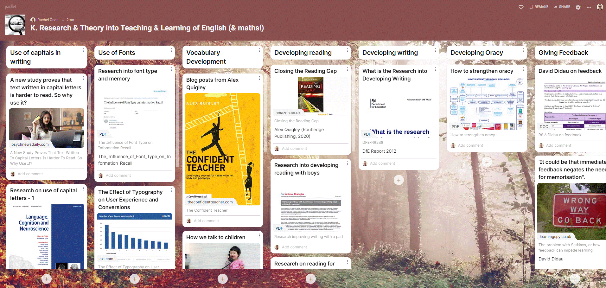Open options for 'Blog posts from Alex Quigley' post
Screen dimensions: 606x288
click(x=259, y=78)
